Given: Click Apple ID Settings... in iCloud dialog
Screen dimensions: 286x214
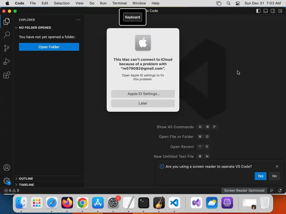Looking at the screenshot, I should [143, 94].
